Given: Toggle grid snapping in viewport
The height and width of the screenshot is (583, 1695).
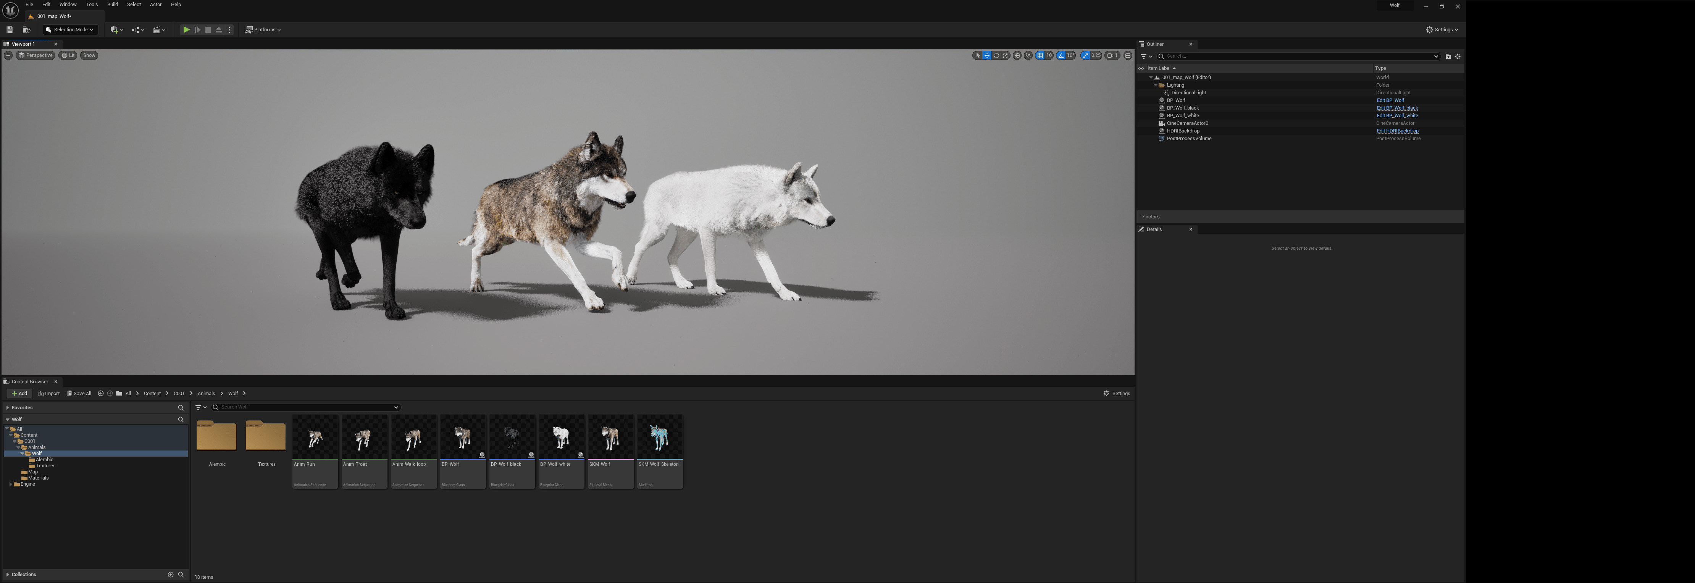Looking at the screenshot, I should tap(1040, 55).
